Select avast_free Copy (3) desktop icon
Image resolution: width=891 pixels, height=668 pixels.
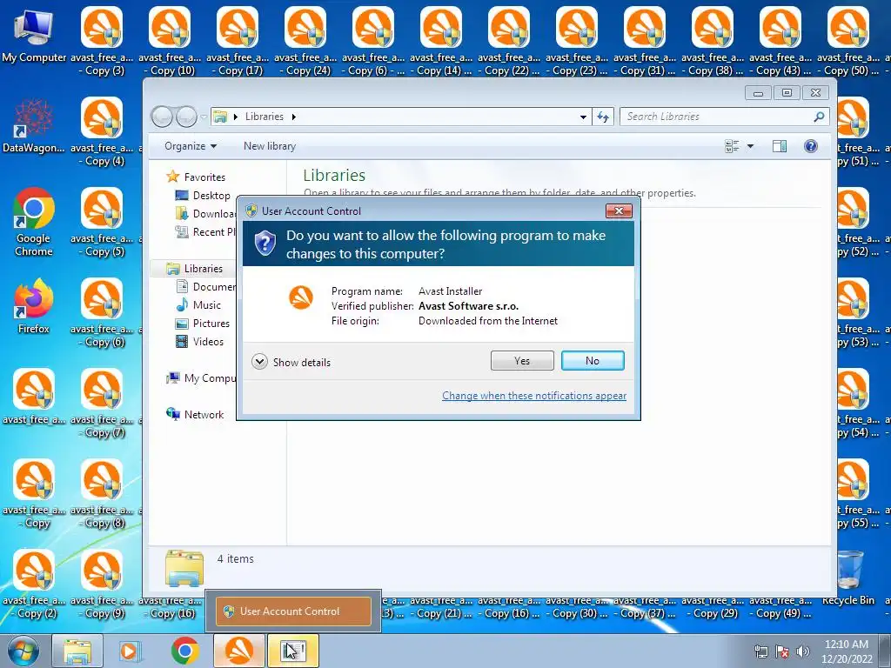click(102, 41)
